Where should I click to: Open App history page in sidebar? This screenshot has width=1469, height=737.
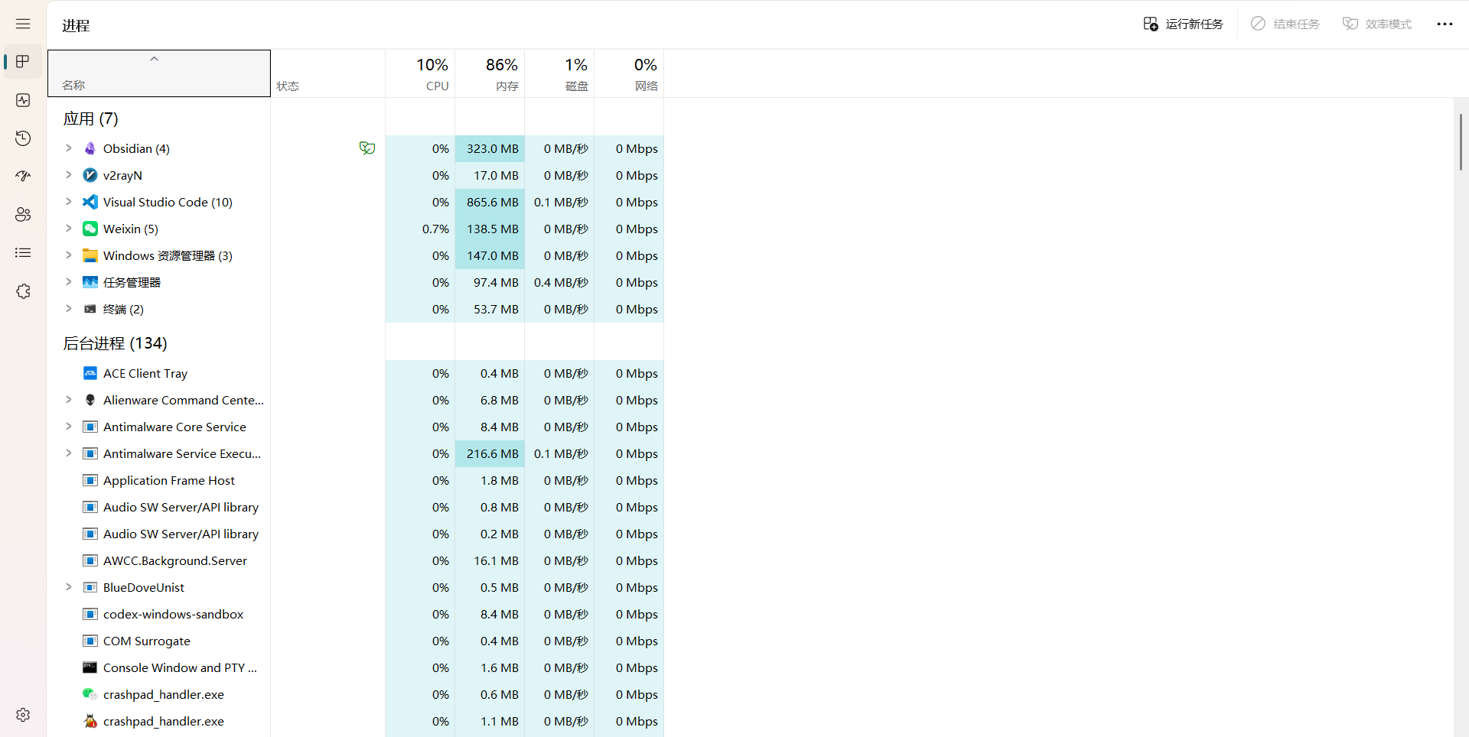click(23, 138)
